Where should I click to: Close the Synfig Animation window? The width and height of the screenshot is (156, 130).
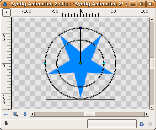point(150,4)
